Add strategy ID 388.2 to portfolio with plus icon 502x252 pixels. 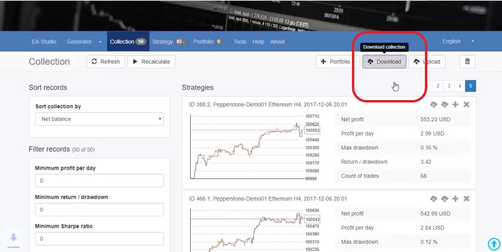click(456, 104)
